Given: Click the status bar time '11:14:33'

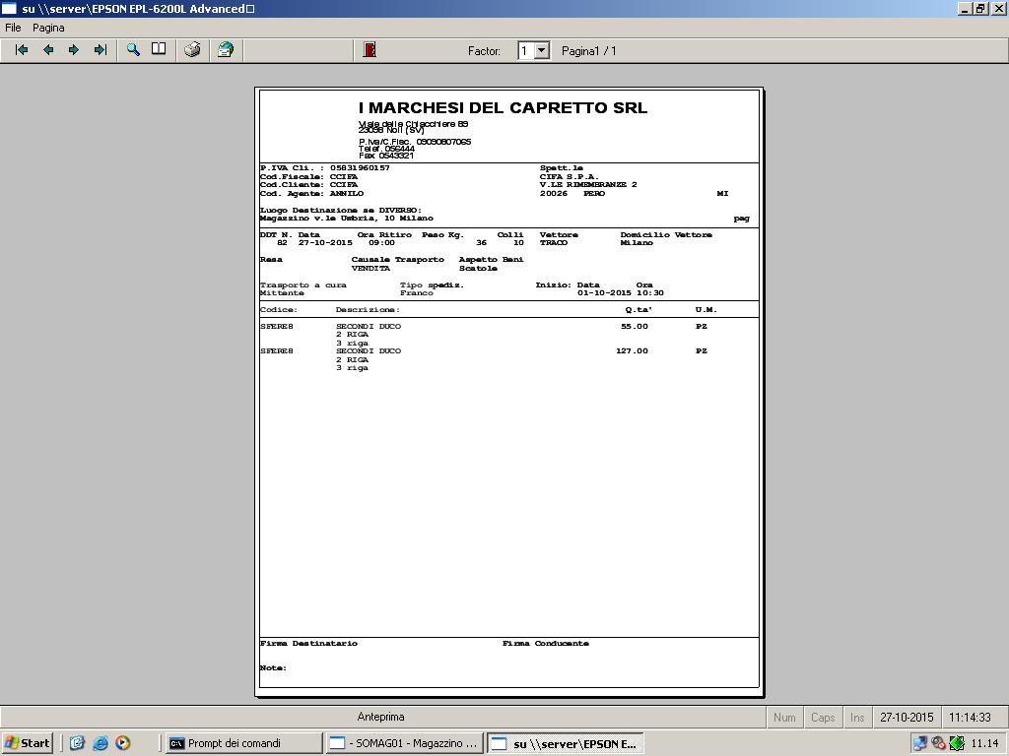Looking at the screenshot, I should point(970,717).
